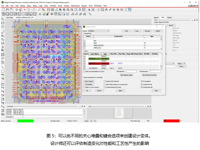Click the New file icon in toolbar
Image resolution: width=200 pixels, height=150 pixels.
coord(4,10)
